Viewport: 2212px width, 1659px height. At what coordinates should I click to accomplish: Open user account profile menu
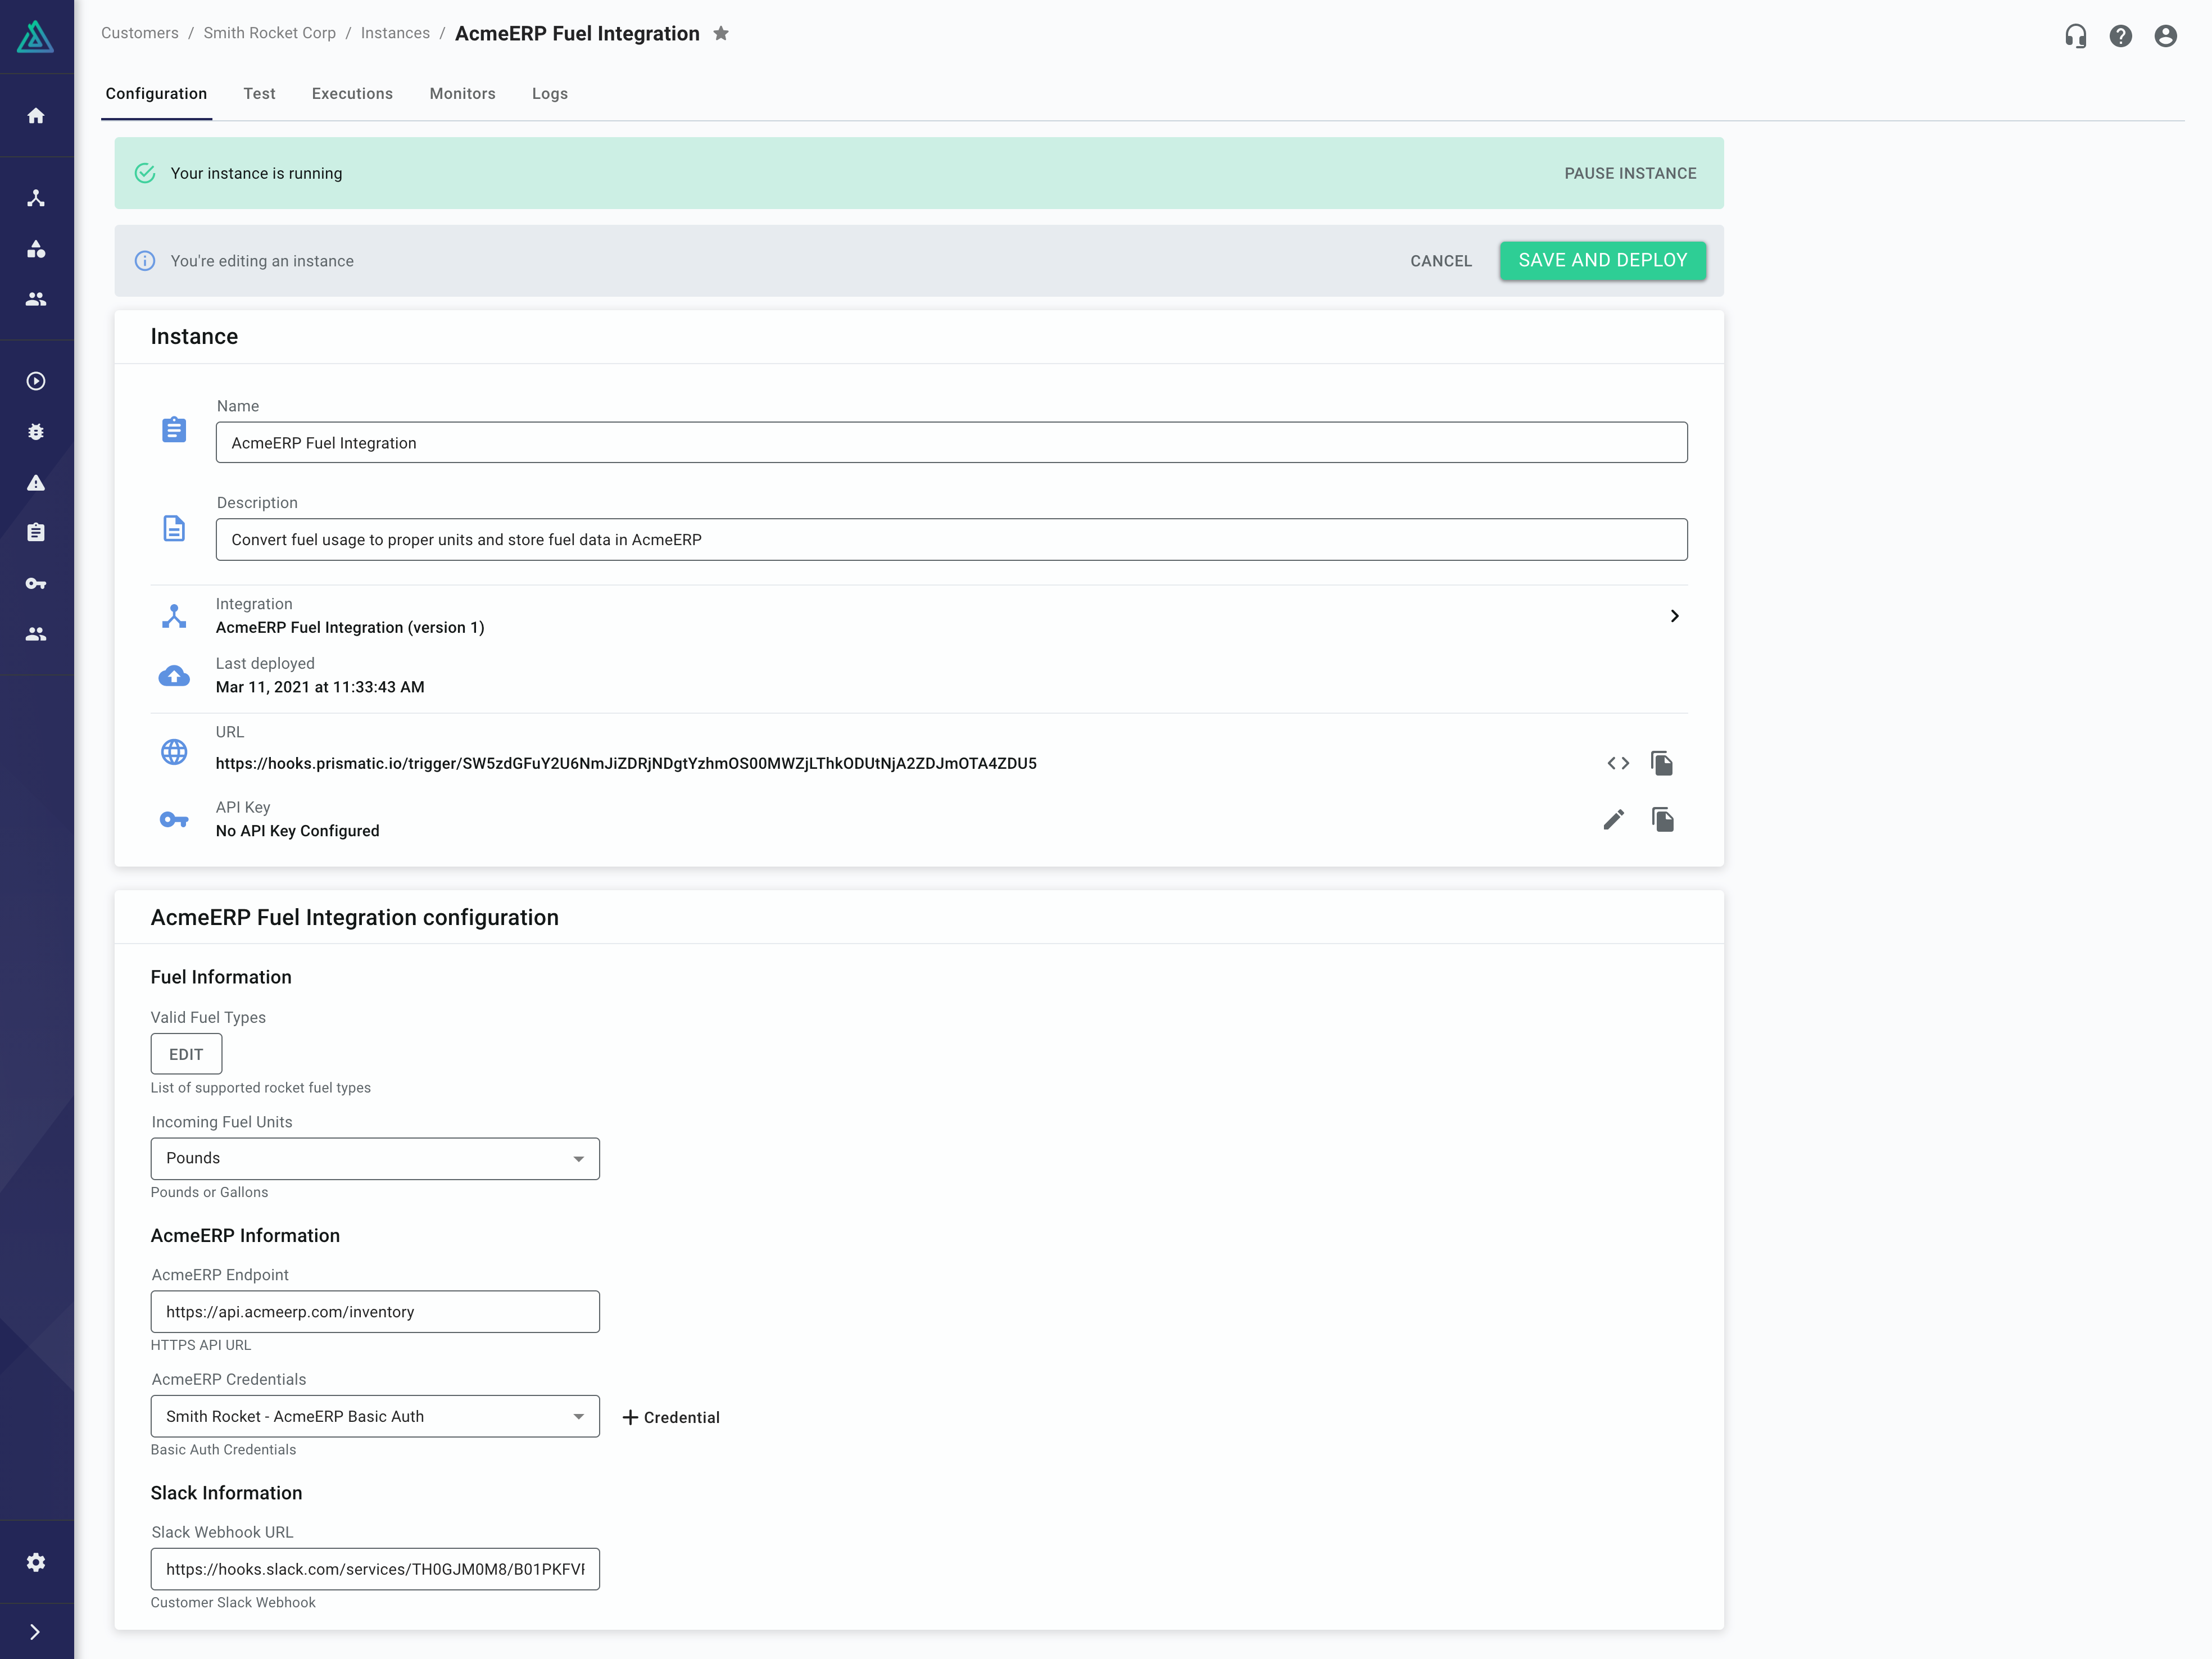(2165, 37)
